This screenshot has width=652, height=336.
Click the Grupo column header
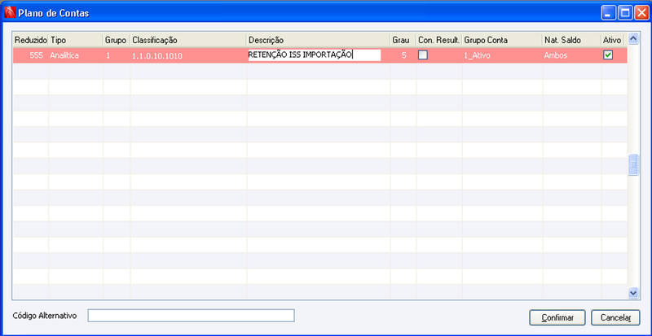(117, 41)
